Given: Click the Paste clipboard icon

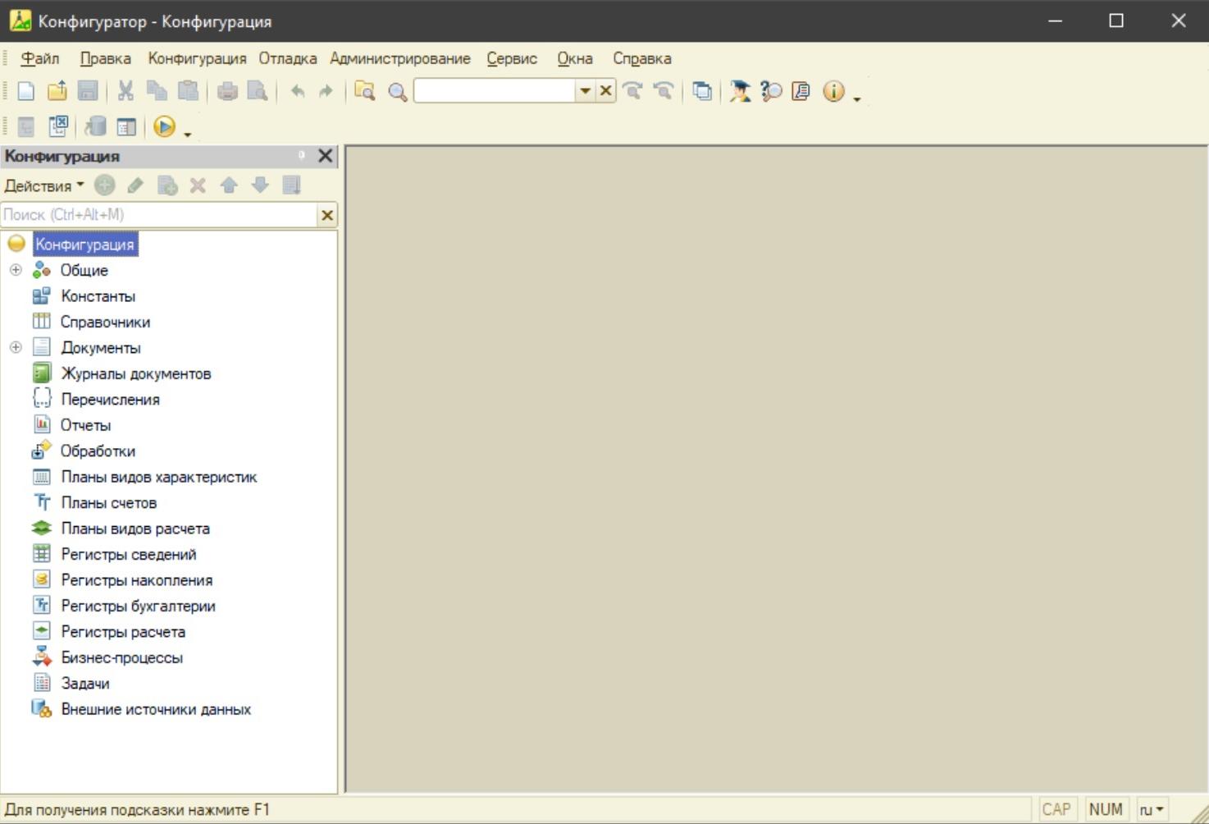Looking at the screenshot, I should pos(188,91).
